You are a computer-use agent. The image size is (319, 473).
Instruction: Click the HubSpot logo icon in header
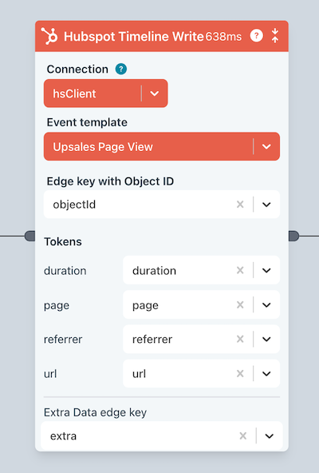pos(49,36)
